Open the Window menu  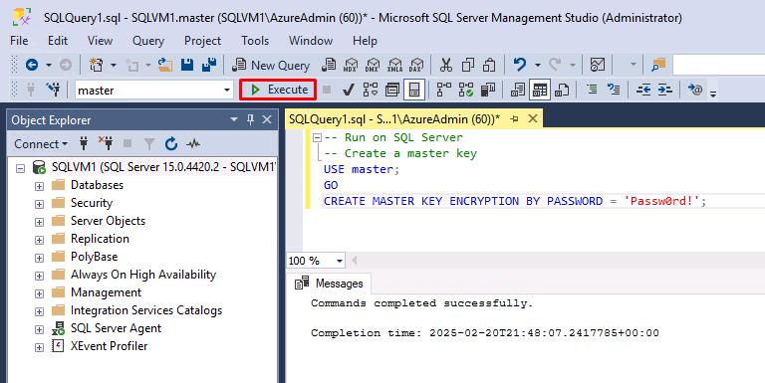click(x=311, y=41)
